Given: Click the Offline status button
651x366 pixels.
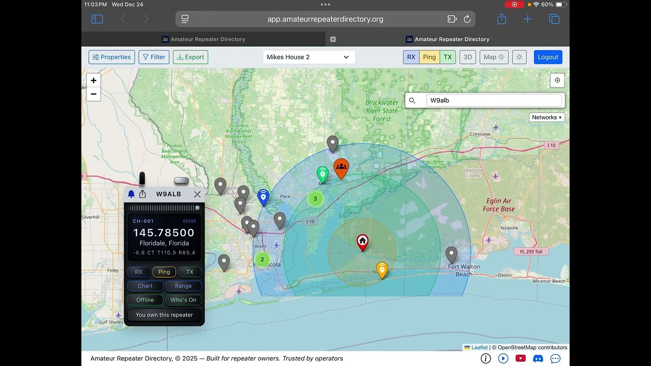Looking at the screenshot, I should tap(145, 300).
